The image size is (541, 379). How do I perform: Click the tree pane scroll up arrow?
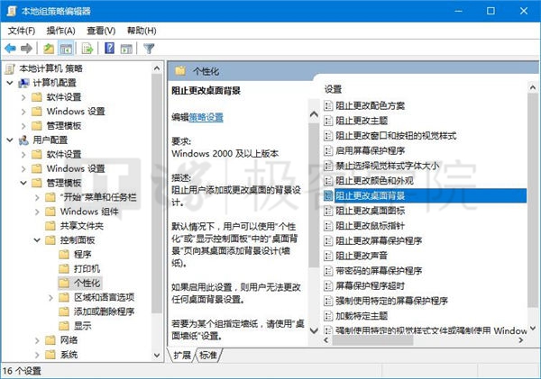[x=157, y=68]
